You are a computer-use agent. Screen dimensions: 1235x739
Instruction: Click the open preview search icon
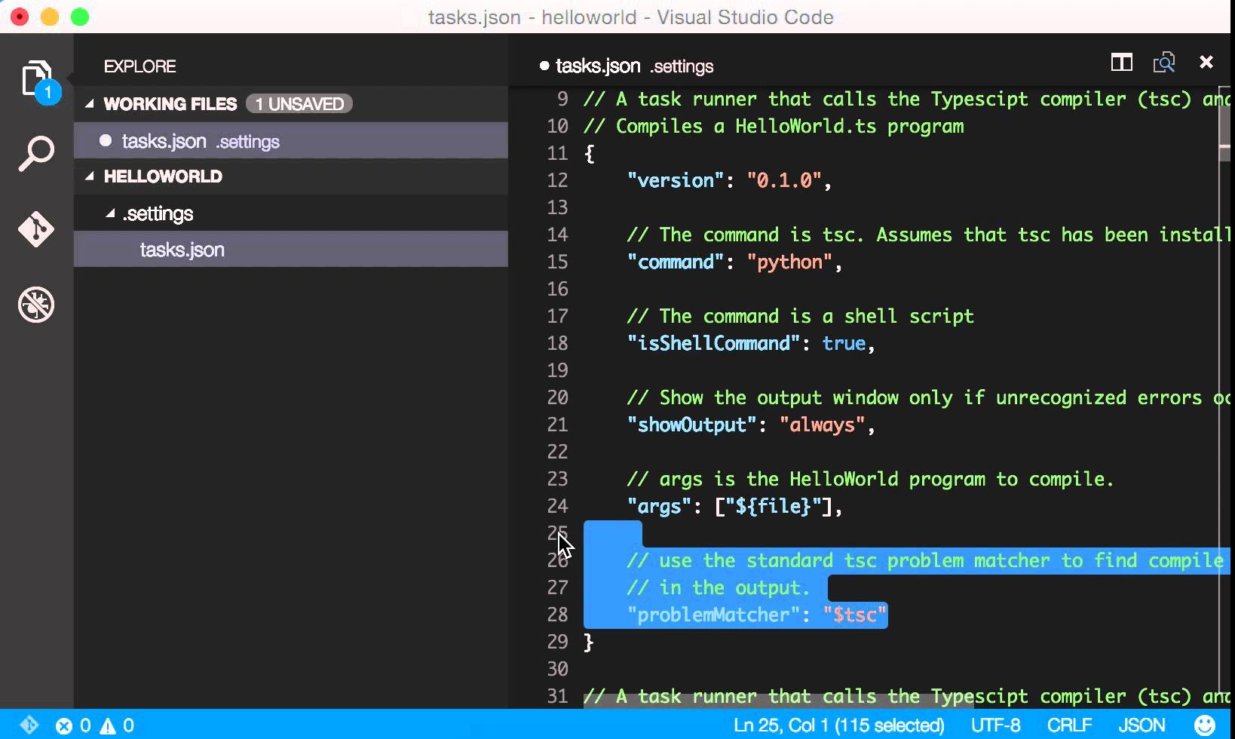[x=1164, y=63]
